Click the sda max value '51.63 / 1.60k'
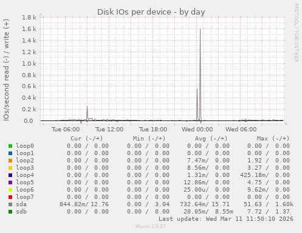The width and height of the screenshot is (302, 233). (269, 204)
